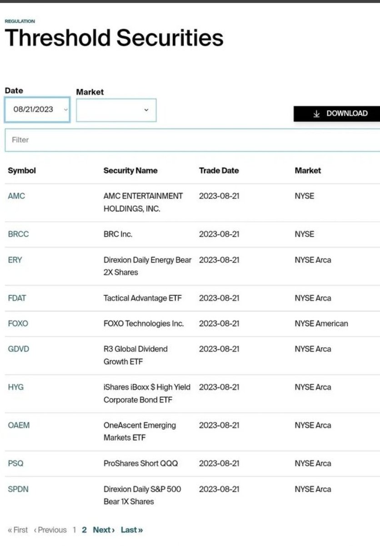This screenshot has width=380, height=546.
Task: Click the First pagination link
Action: click(18, 530)
